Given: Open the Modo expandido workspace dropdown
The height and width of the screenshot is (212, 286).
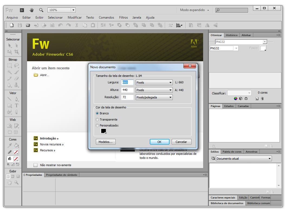Looking at the screenshot, I should click(194, 10).
